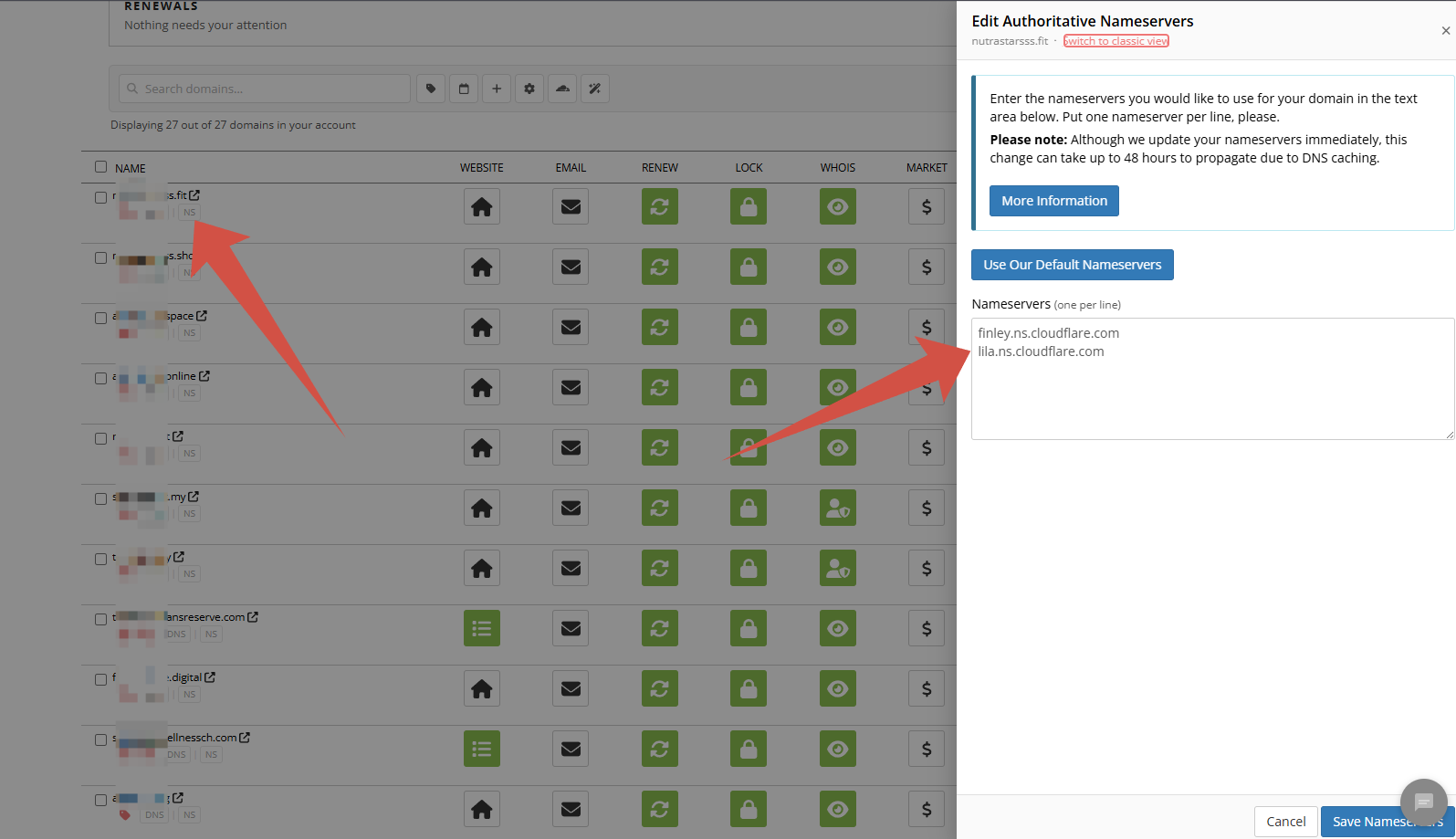Click the renew icon for the .my domain
This screenshot has width=1456, height=839.
coord(660,508)
